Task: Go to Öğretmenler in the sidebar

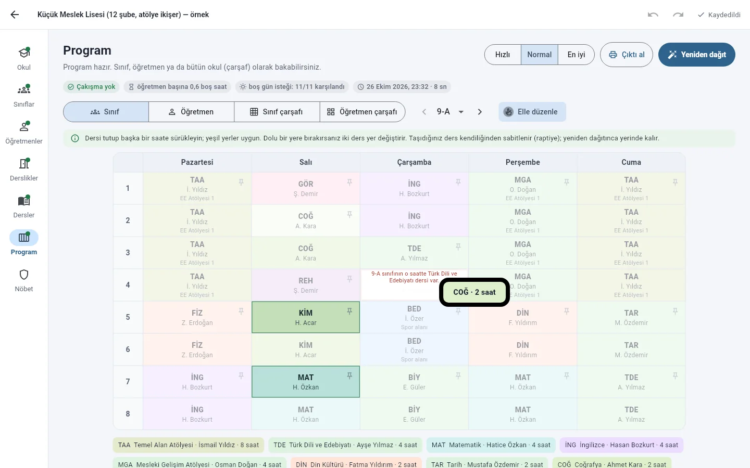Action: pos(24,132)
